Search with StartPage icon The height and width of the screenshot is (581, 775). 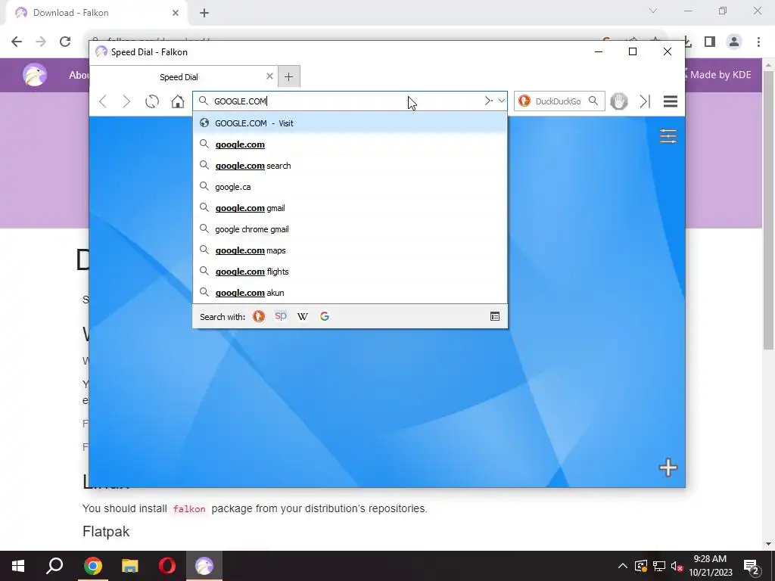(281, 316)
